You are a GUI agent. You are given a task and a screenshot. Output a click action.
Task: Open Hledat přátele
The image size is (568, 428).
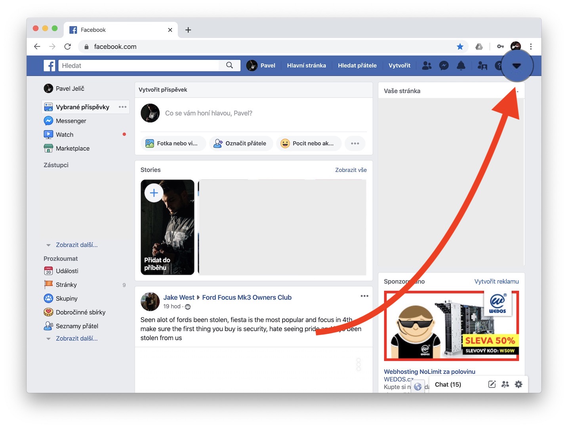pos(357,66)
